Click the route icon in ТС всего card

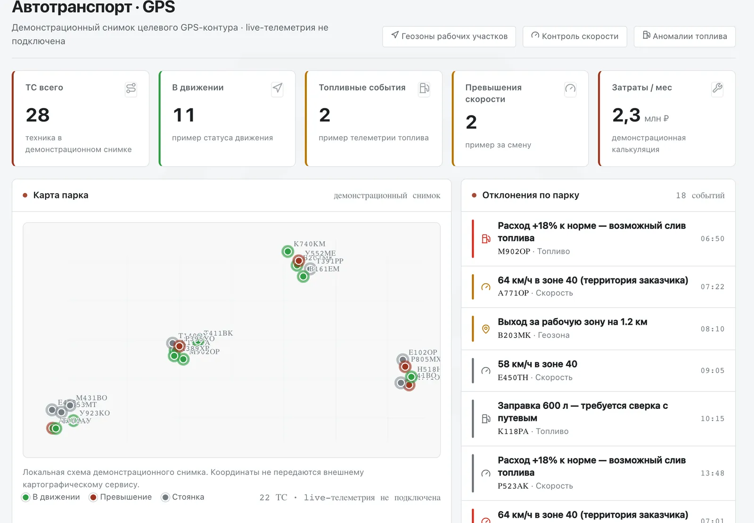(x=131, y=88)
